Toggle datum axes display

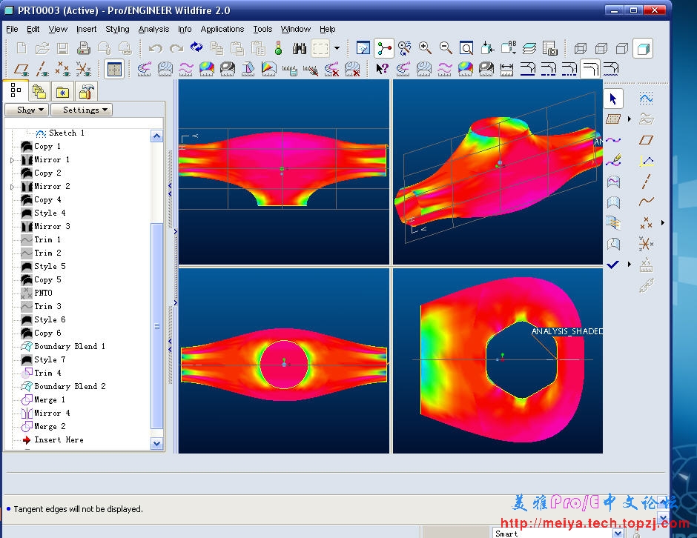42,70
